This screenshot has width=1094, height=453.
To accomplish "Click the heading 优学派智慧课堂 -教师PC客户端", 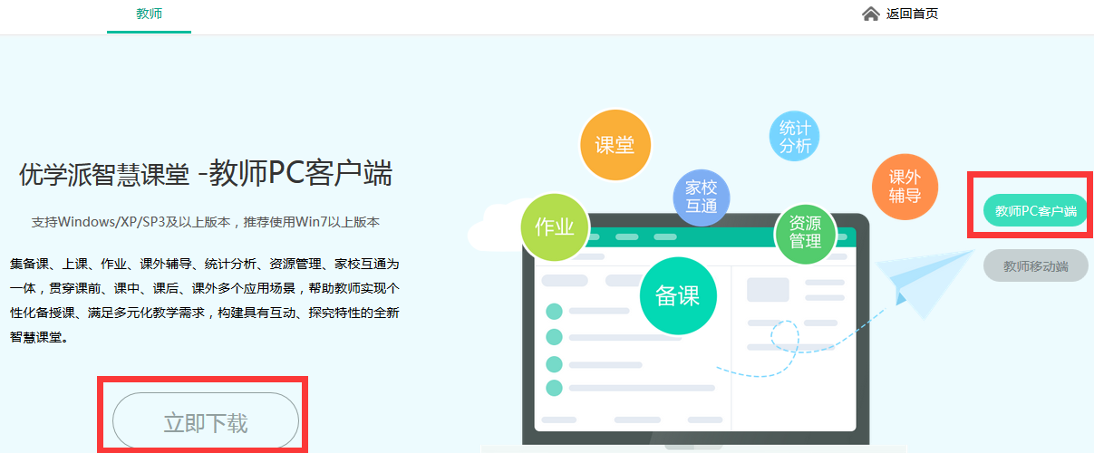I will [206, 173].
